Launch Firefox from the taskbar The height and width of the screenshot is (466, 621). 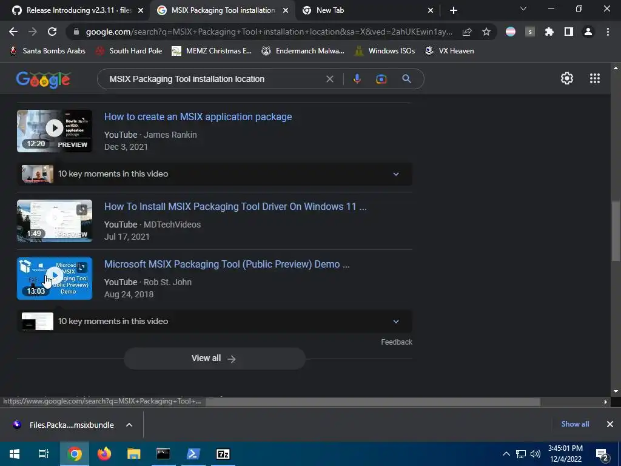click(x=104, y=454)
